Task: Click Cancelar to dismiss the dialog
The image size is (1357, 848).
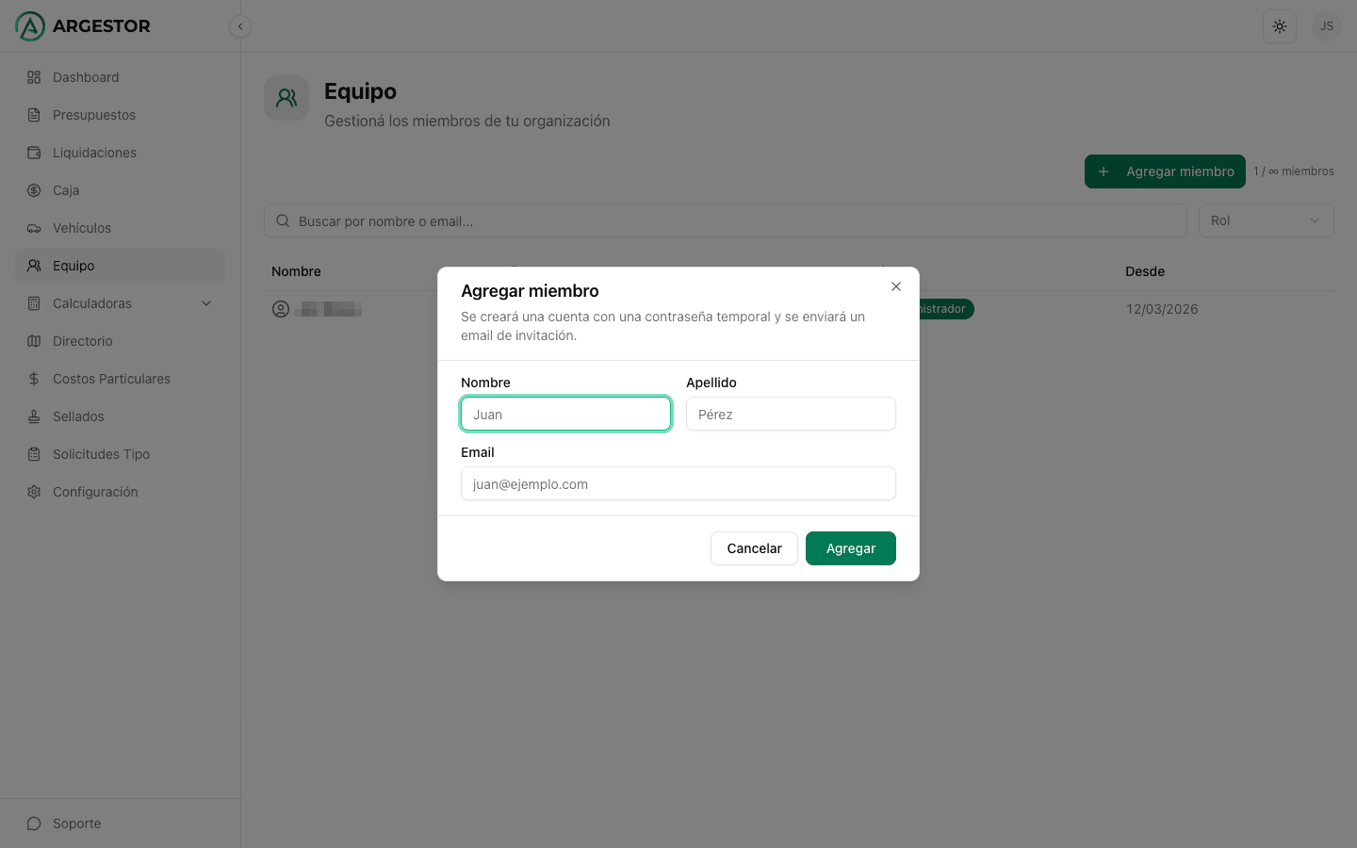Action: point(754,548)
